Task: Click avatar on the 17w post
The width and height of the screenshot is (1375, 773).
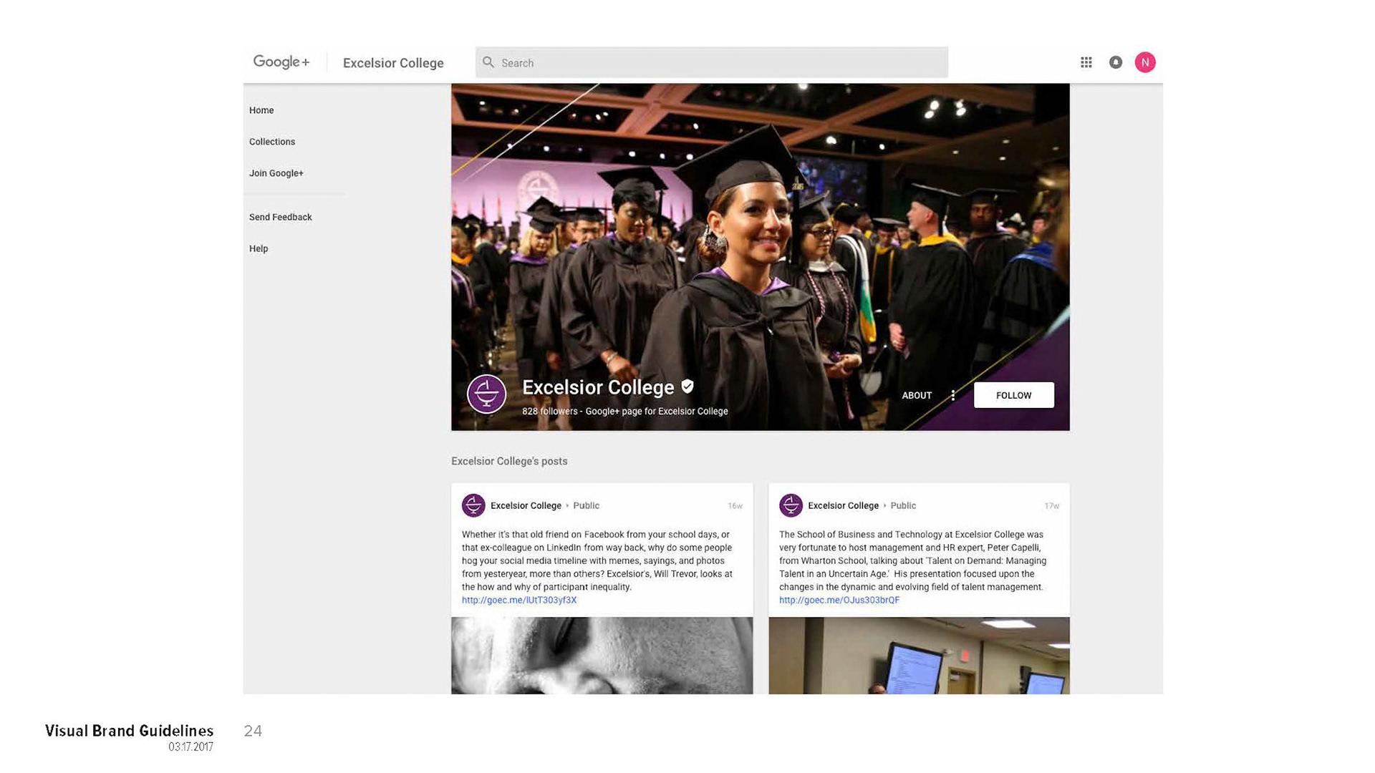Action: pos(791,505)
